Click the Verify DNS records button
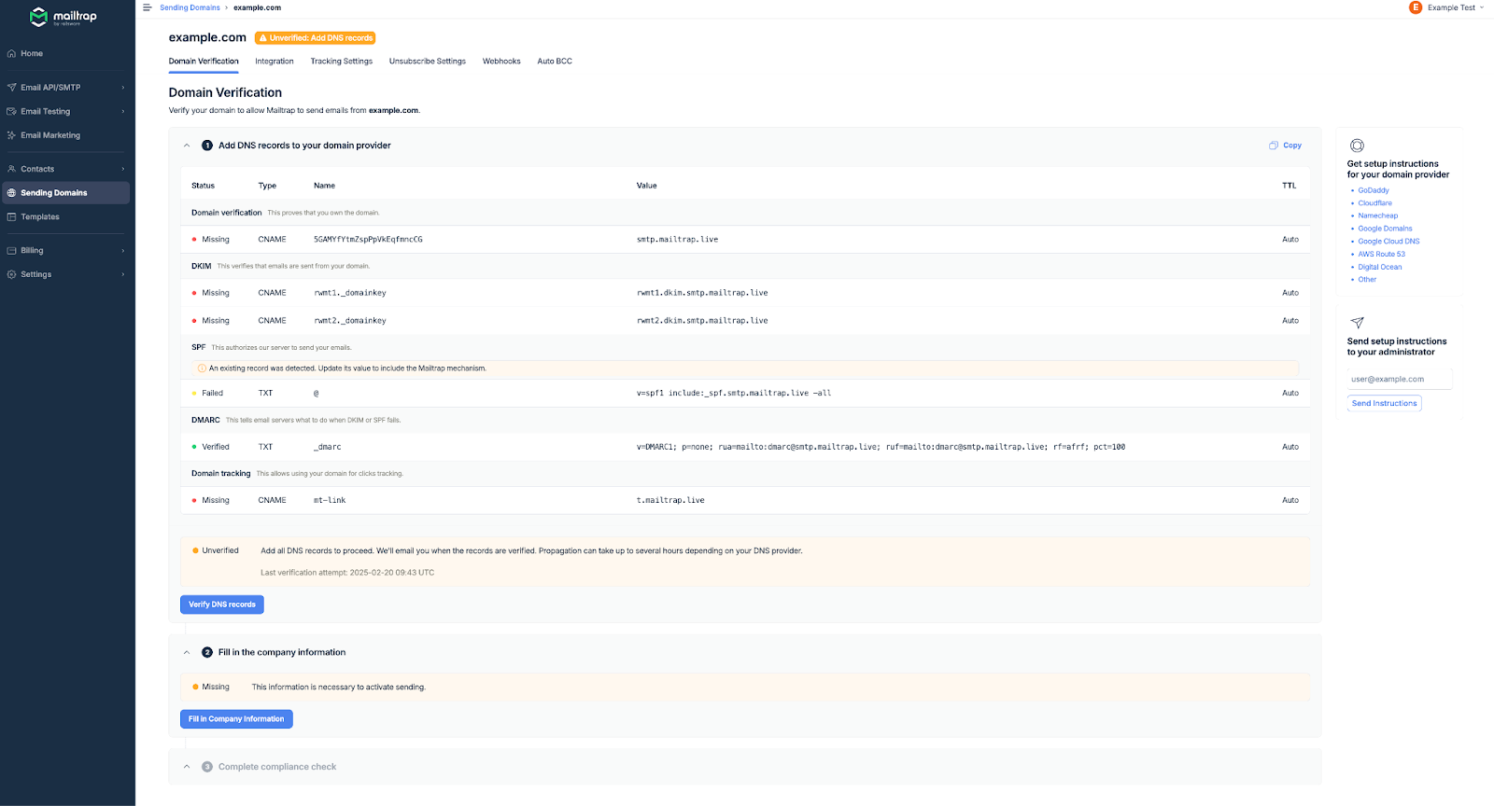This screenshot has height=806, width=1494. (222, 604)
